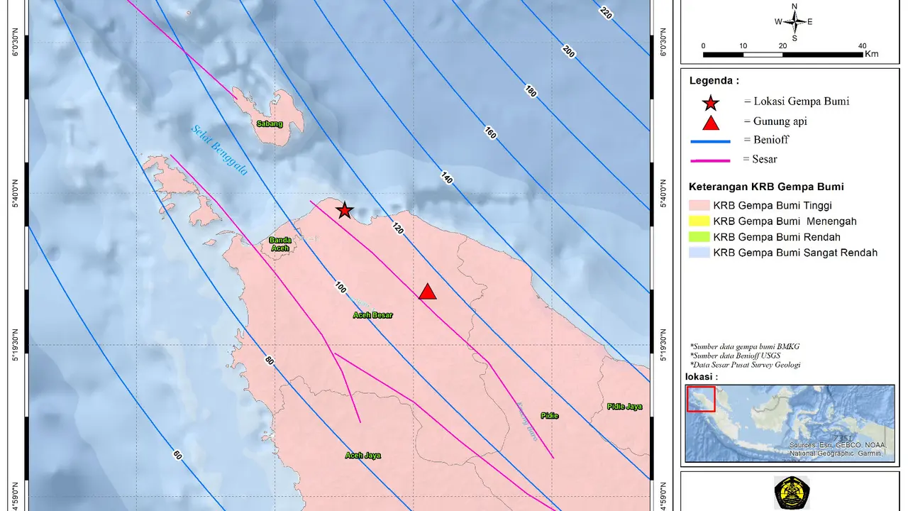Click the 80 contour label
The width and height of the screenshot is (908, 511).
(270, 361)
